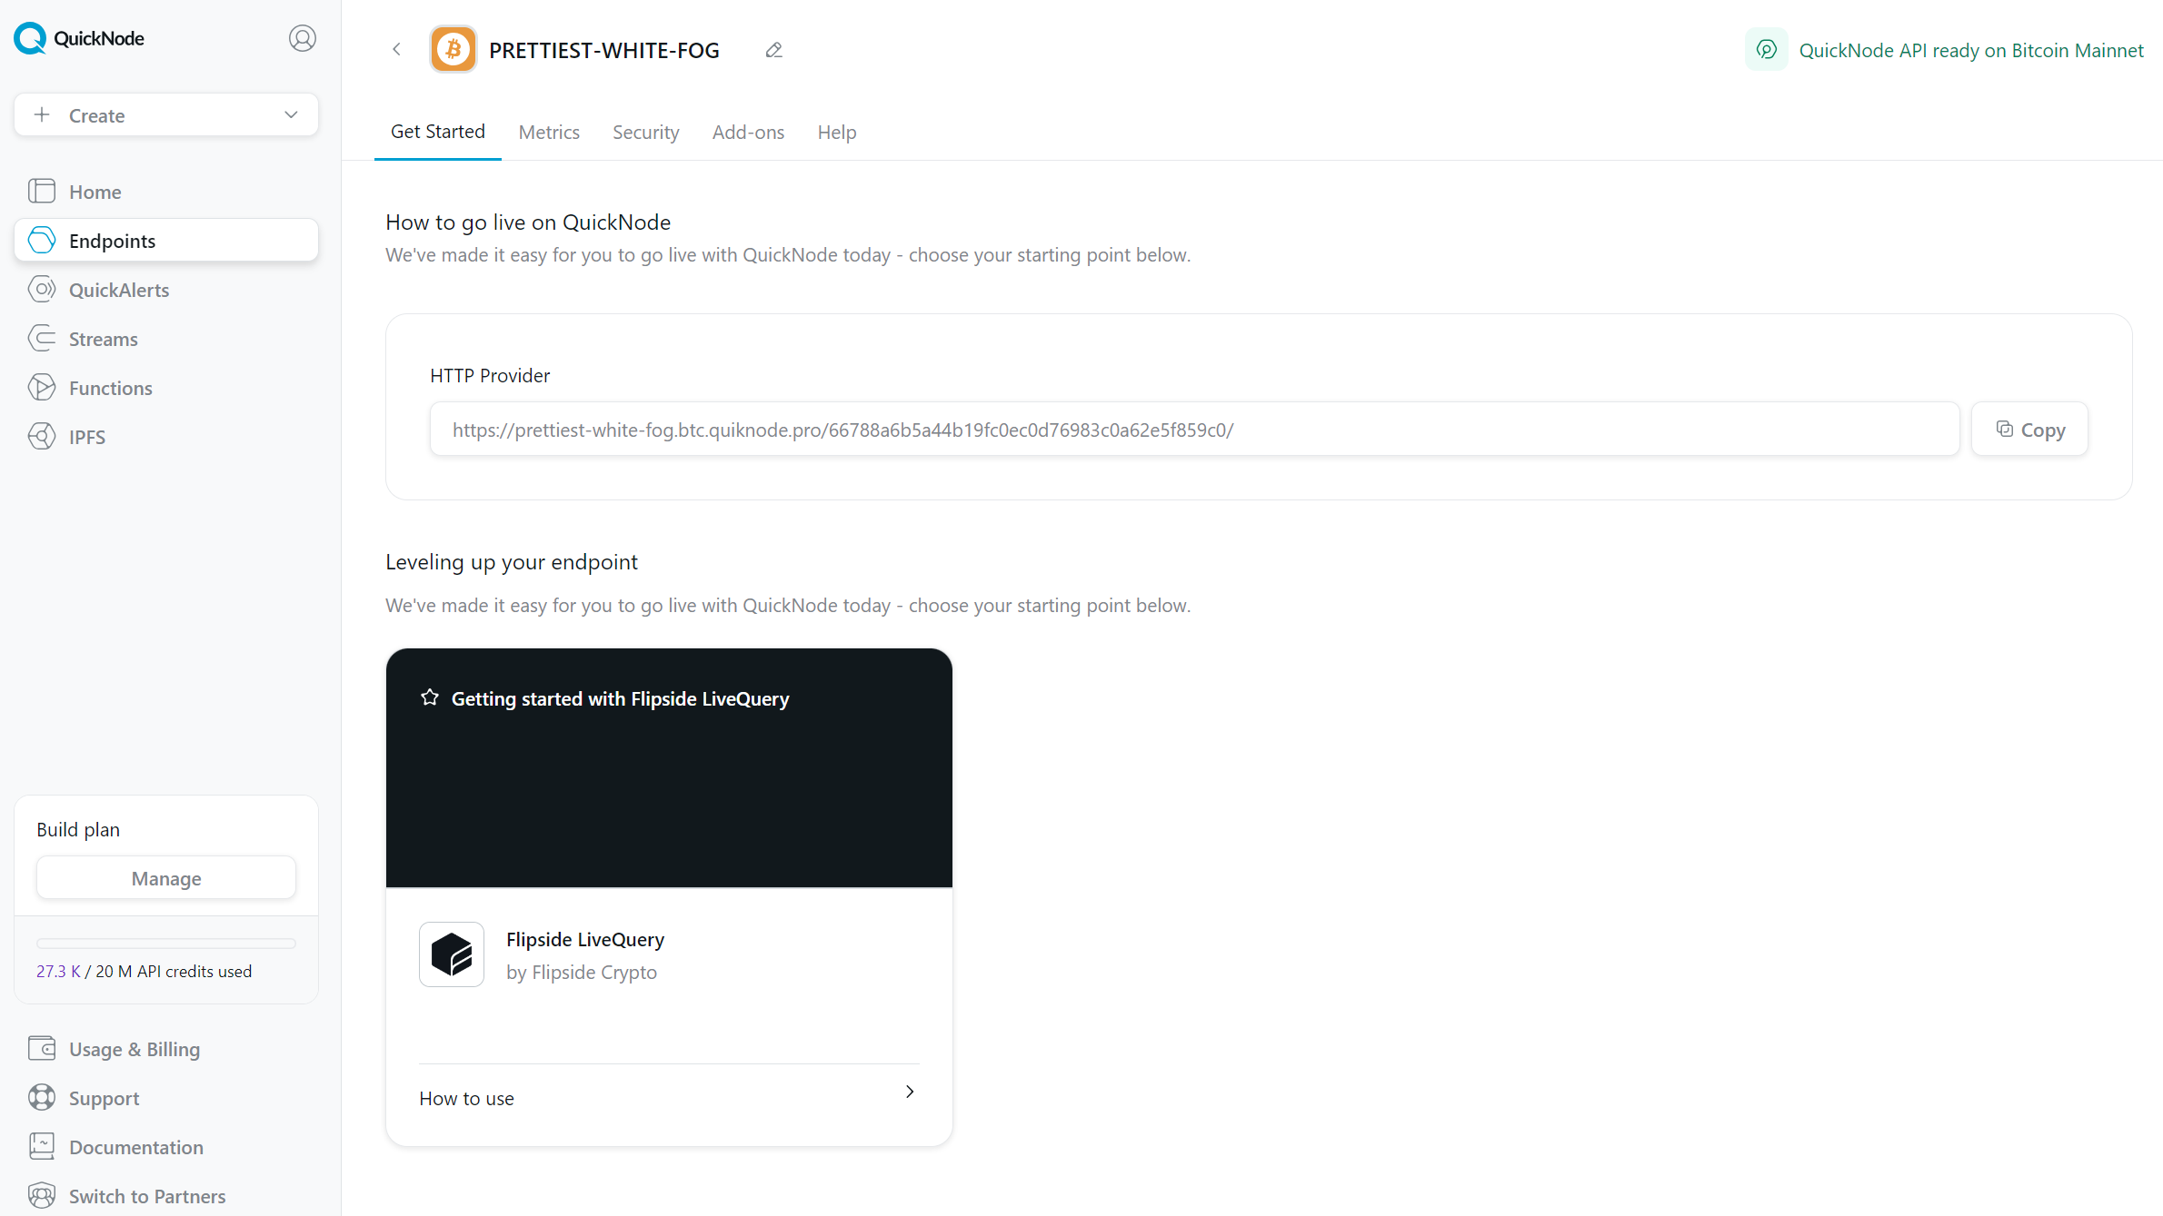Click the Create dropdown arrow

tap(293, 114)
